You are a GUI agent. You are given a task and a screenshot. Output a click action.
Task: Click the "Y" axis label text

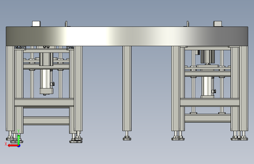click(18, 131)
